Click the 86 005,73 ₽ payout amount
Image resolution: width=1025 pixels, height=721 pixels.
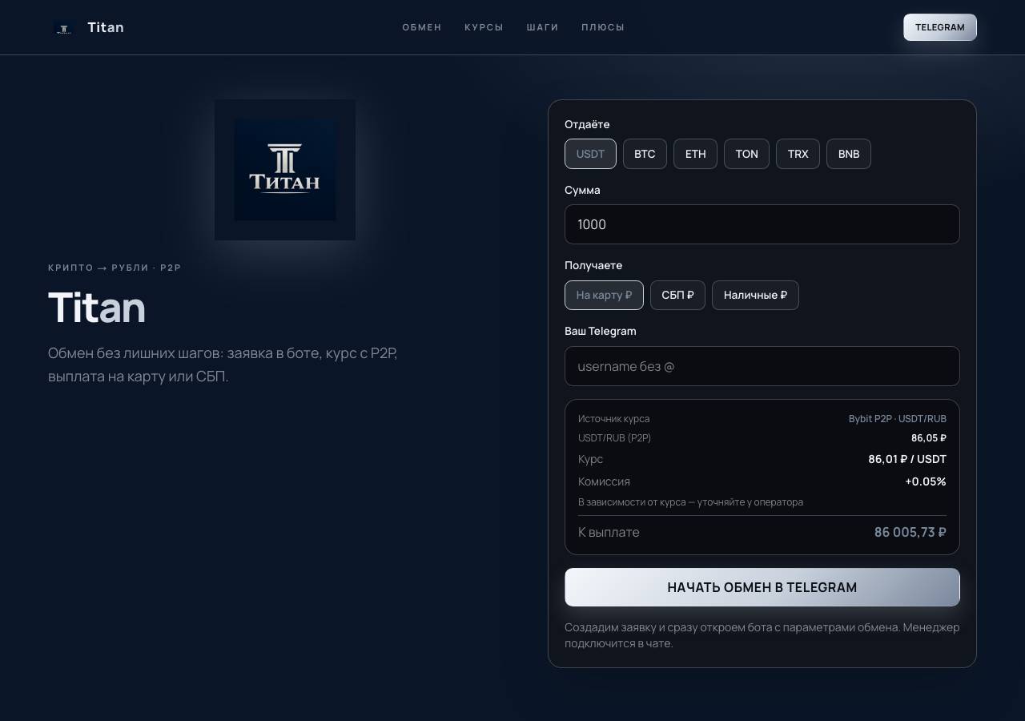pos(910,532)
